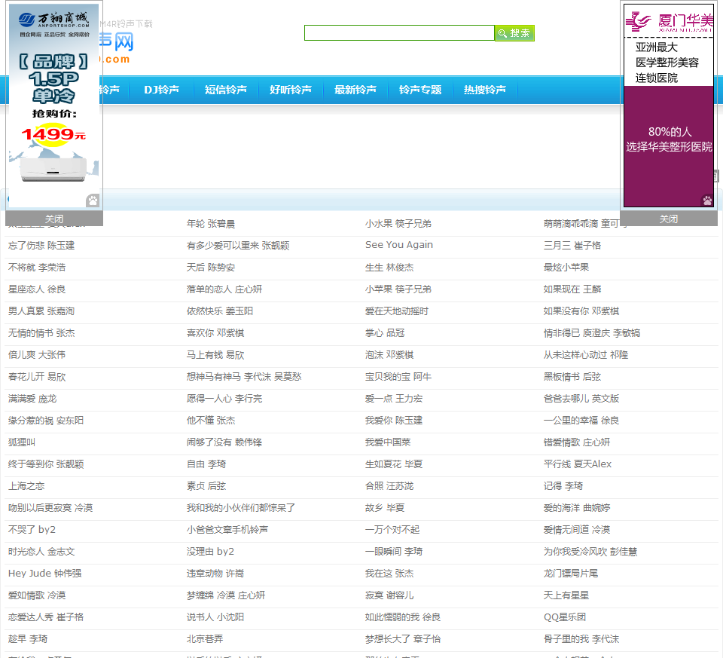Click the paw icon on left ad
The height and width of the screenshot is (658, 723).
(93, 200)
